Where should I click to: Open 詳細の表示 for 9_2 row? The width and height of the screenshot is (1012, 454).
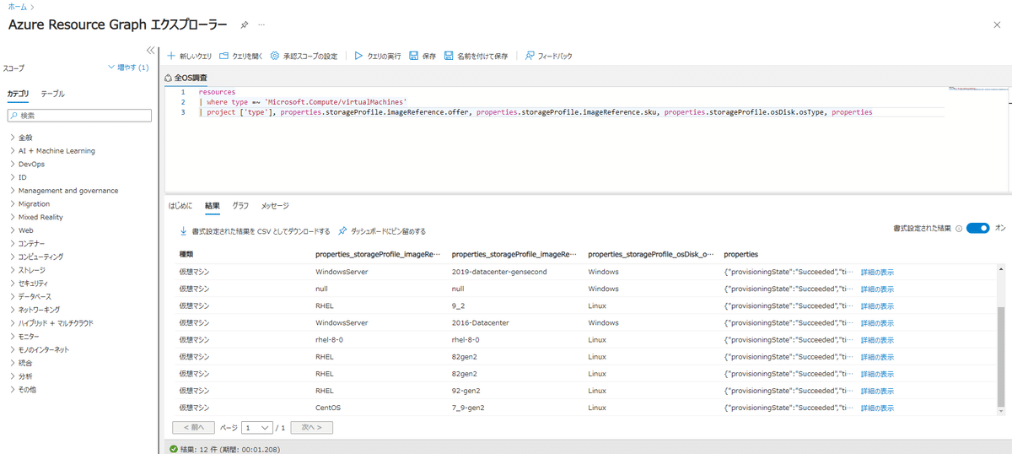pos(877,305)
